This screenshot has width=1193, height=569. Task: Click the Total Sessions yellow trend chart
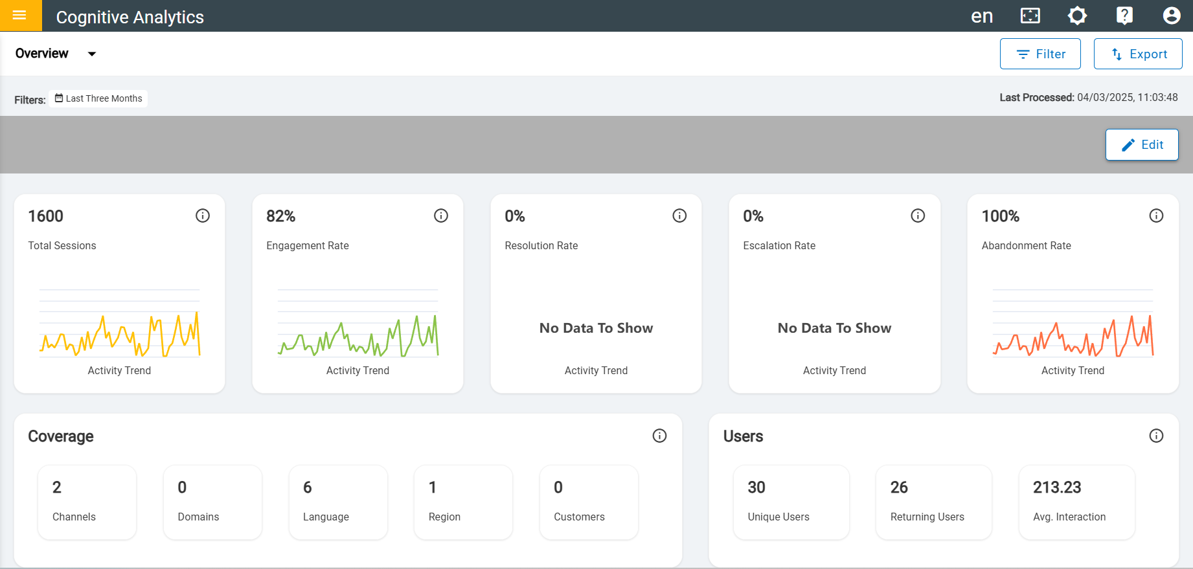(119, 324)
